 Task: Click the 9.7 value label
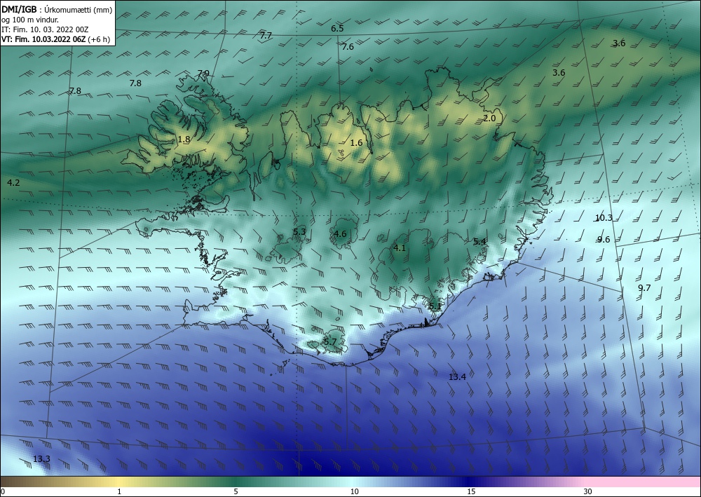pyautogui.click(x=644, y=288)
